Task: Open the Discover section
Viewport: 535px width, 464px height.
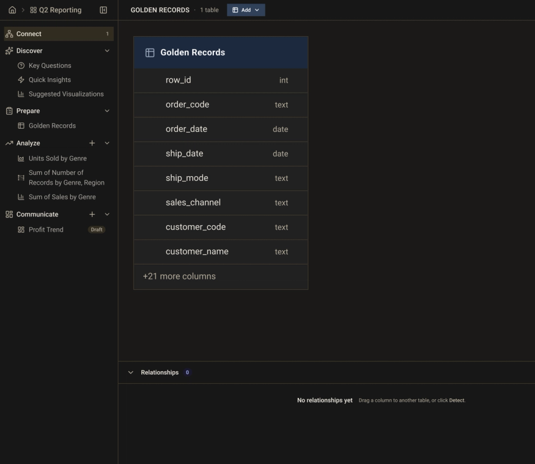Action: (29, 50)
